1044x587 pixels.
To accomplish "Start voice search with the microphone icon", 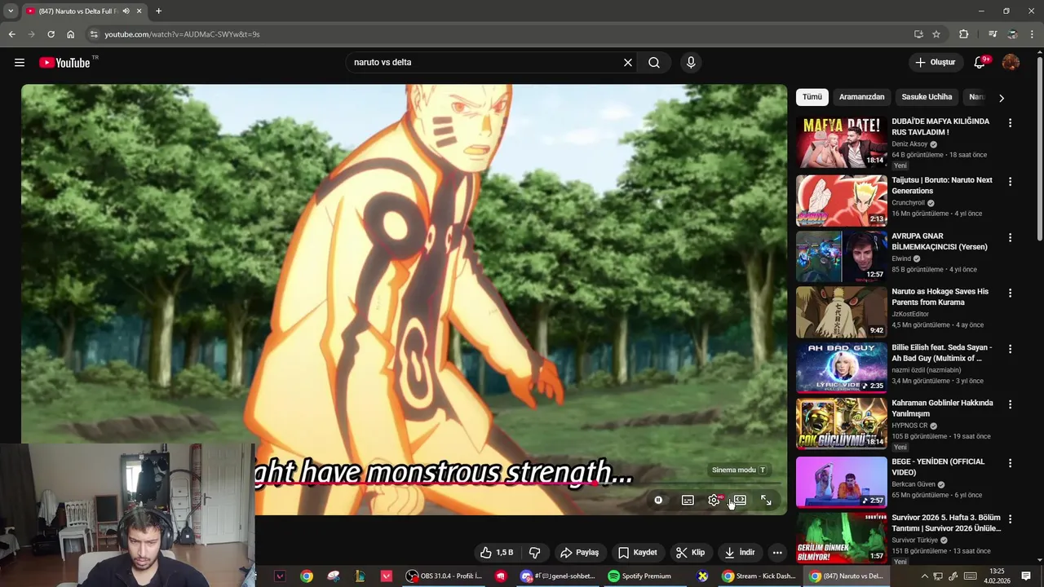I will tap(691, 63).
